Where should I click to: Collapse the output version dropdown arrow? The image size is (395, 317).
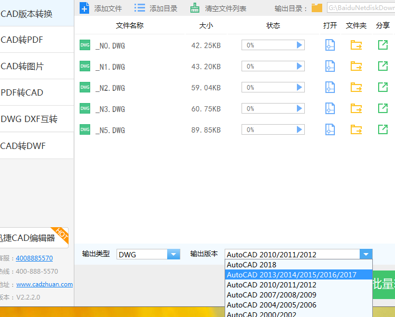point(366,254)
